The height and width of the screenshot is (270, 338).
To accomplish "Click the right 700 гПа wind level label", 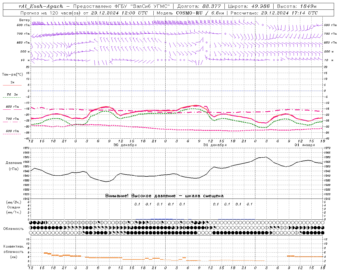I will point(330,34).
